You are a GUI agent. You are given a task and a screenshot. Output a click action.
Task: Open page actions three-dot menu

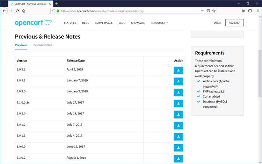[x=203, y=11]
